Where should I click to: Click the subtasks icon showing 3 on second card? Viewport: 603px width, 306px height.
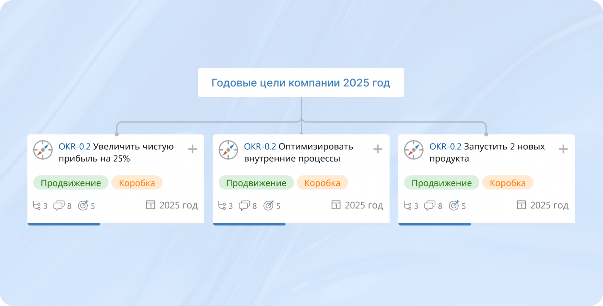pos(222,205)
